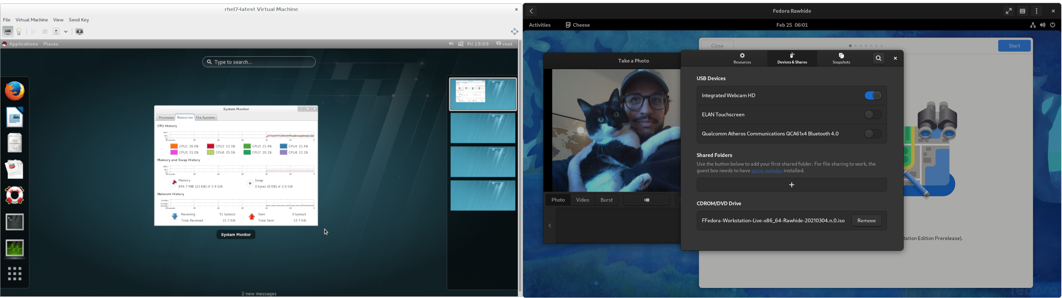Screen dimensions: 1062x298
Task: Select Video mode in Cheese
Action: 582,200
